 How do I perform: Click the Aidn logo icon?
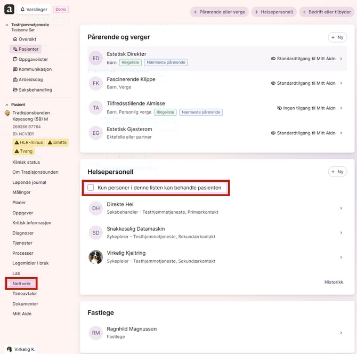coord(9,10)
